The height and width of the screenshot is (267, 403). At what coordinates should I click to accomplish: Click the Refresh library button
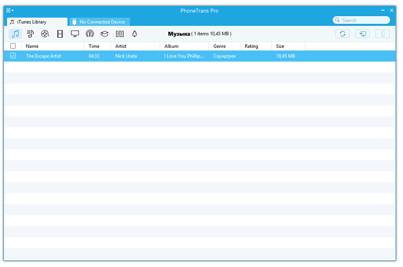pos(343,34)
